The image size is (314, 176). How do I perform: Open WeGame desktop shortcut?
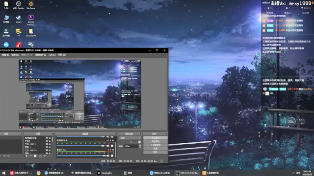tap(31, 5)
